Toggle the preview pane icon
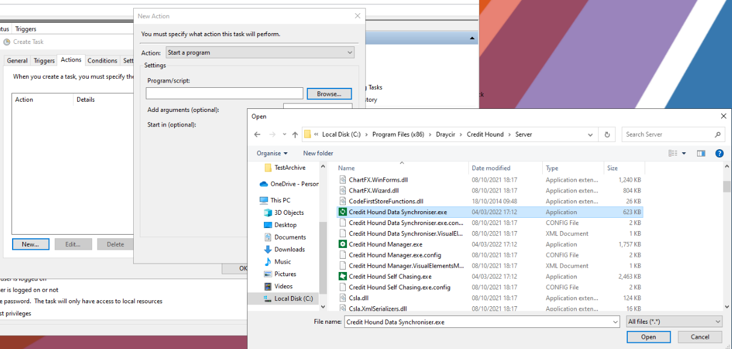 tap(701, 153)
